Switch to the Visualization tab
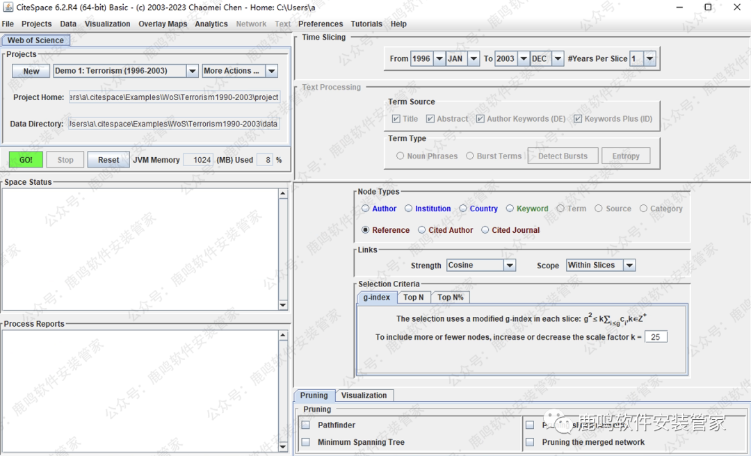The image size is (751, 456). point(364,396)
